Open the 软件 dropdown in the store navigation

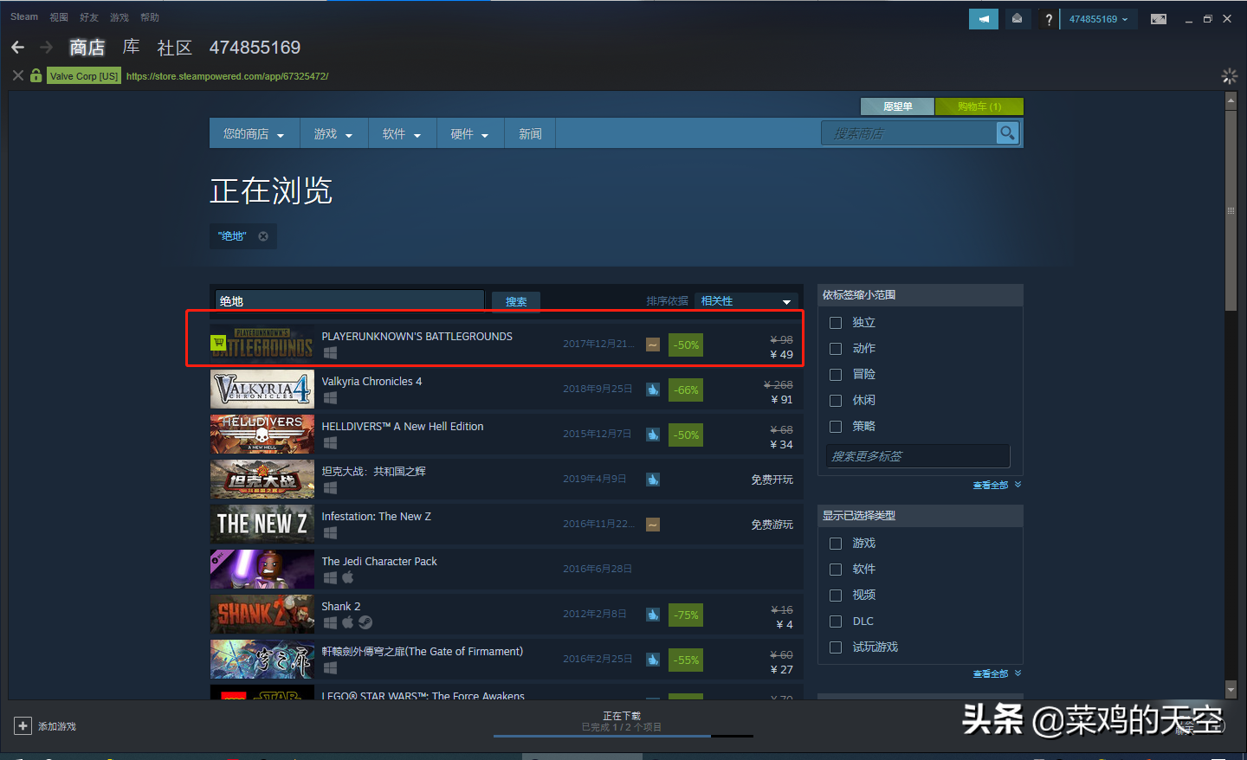[402, 134]
